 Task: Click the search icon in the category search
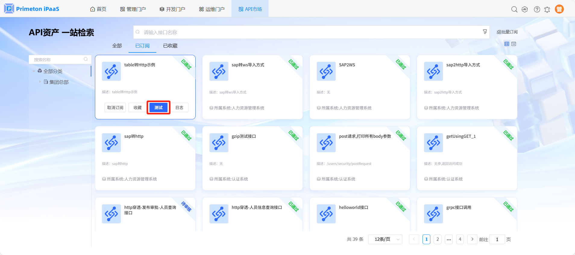pyautogui.click(x=86, y=59)
